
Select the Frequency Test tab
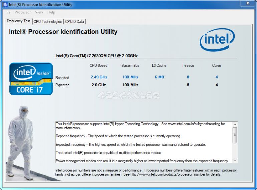tap(18, 21)
